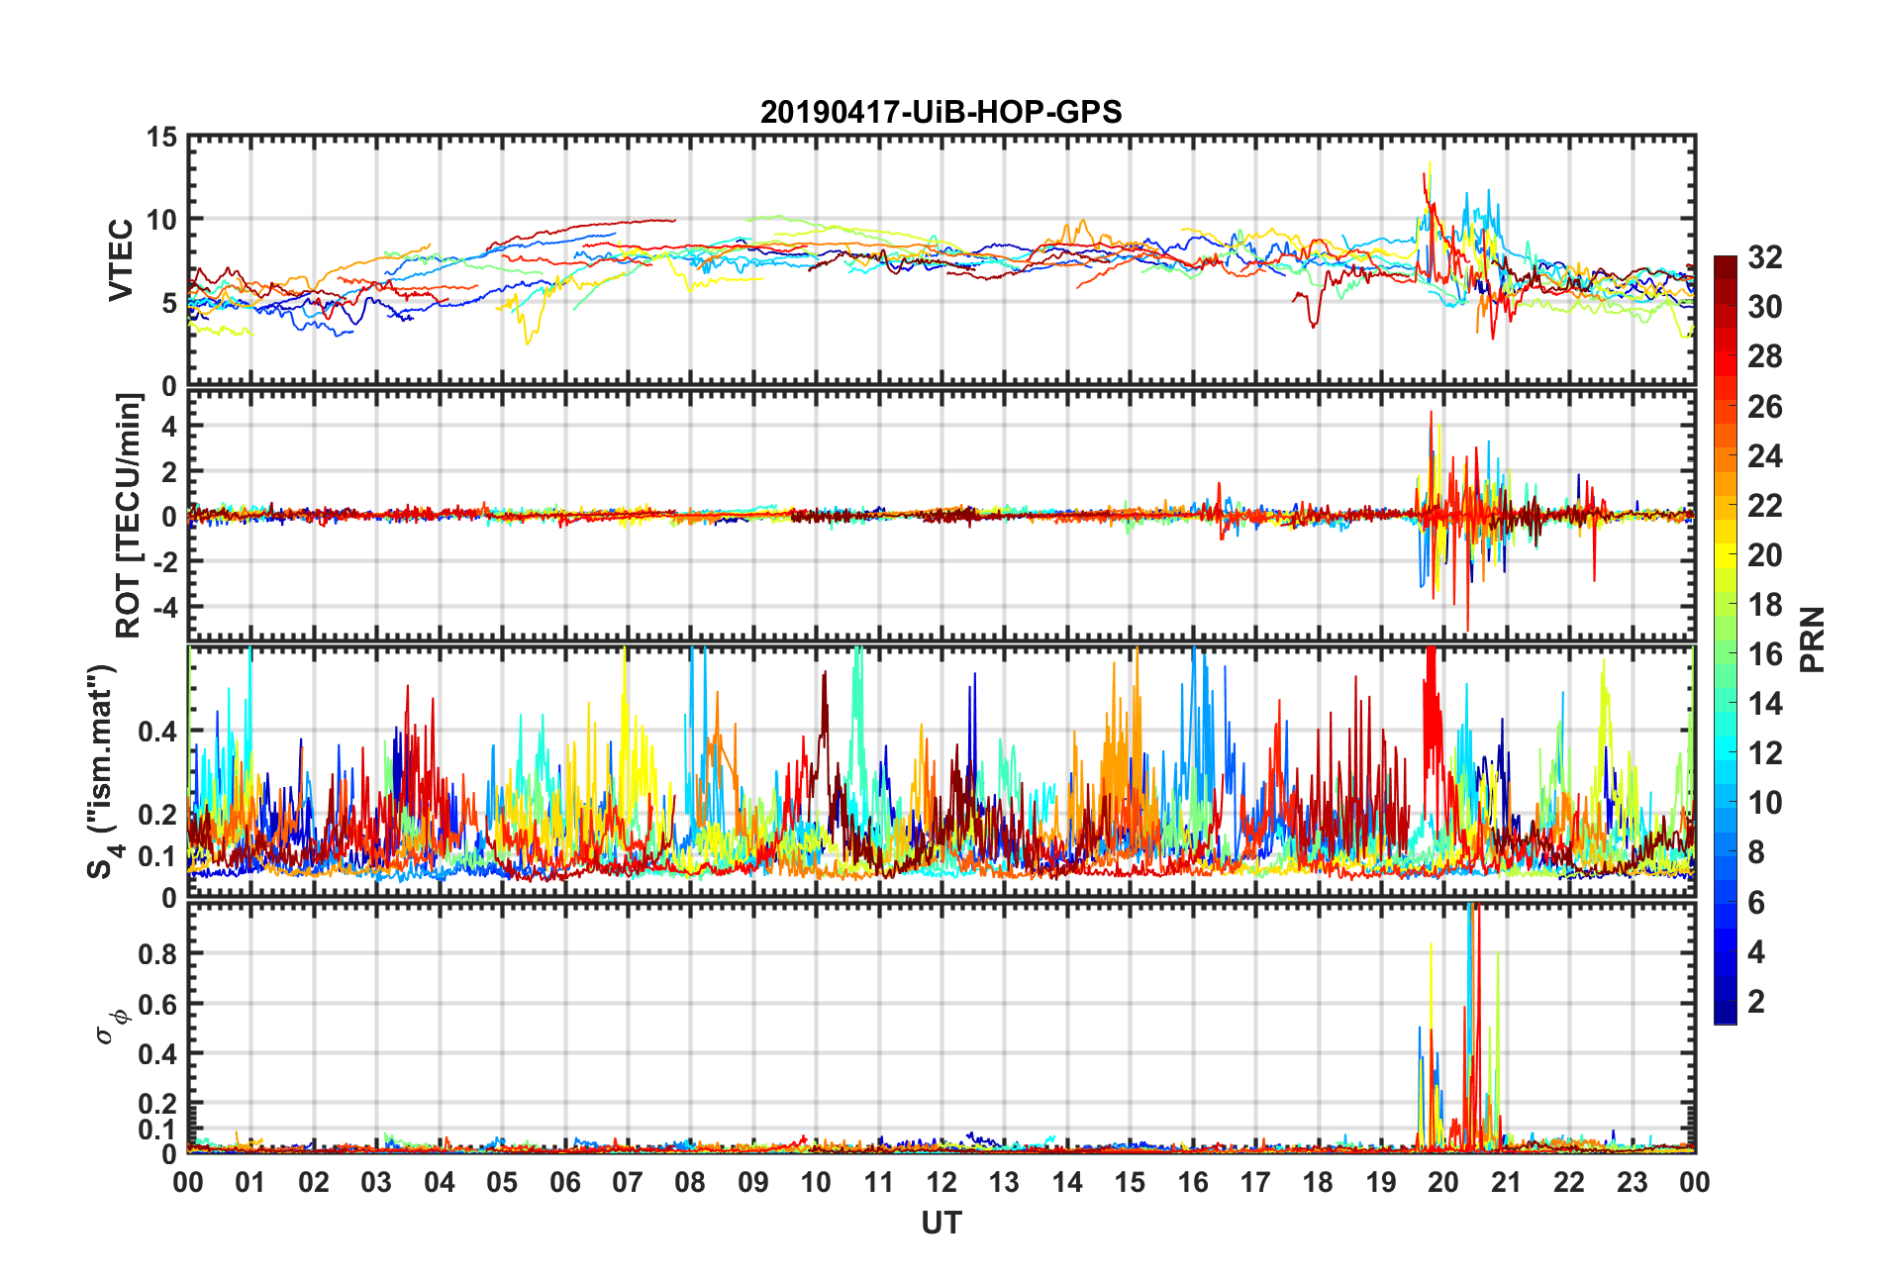Select the "13" hour tick on UT axis
1883x1279 pixels.
click(1004, 1182)
